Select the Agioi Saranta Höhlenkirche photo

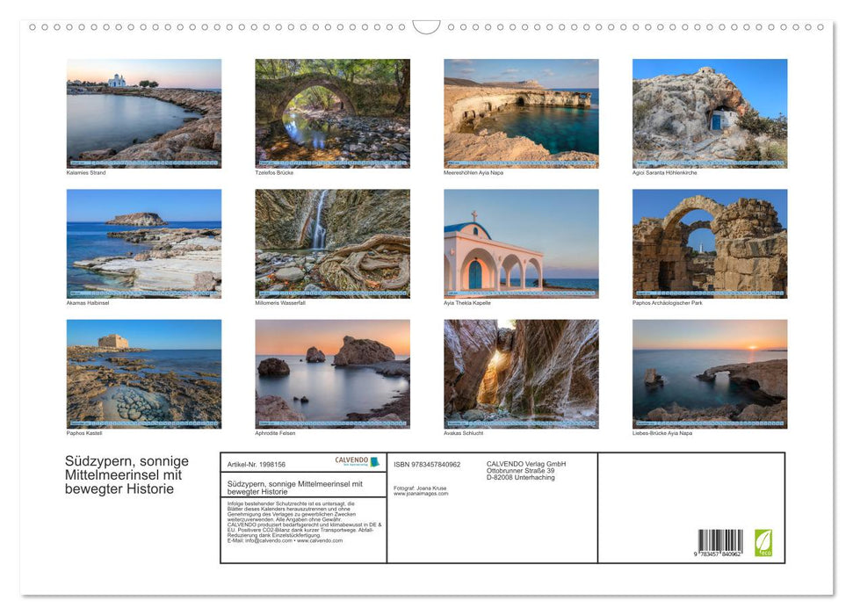710,113
